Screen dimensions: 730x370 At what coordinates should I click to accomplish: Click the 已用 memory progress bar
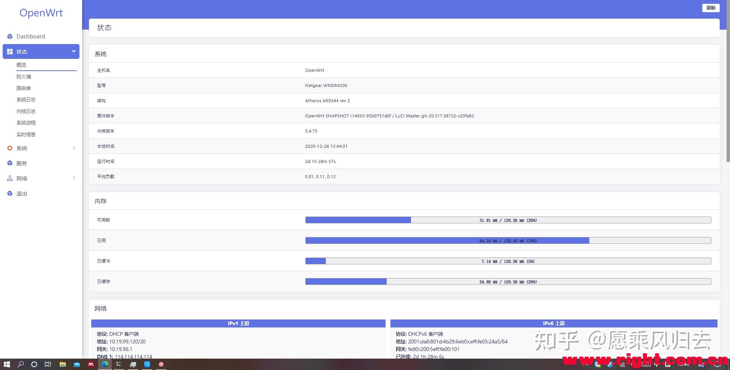508,240
